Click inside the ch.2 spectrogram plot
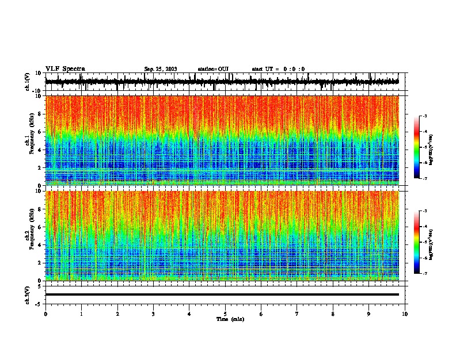 click(222, 236)
